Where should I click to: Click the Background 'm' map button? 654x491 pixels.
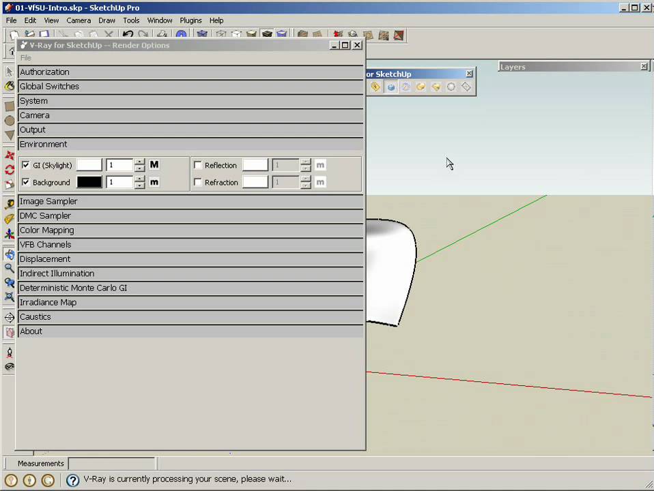[154, 182]
